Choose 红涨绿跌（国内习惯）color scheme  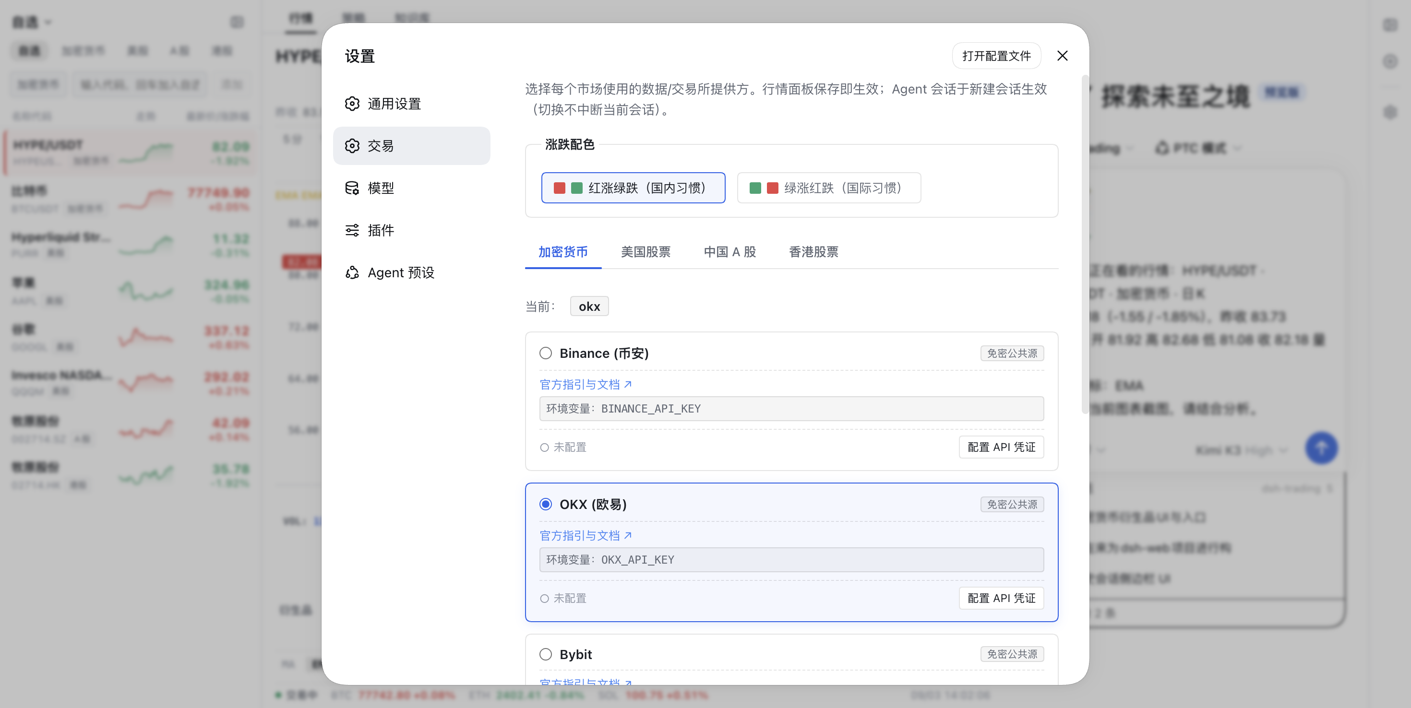[633, 188]
